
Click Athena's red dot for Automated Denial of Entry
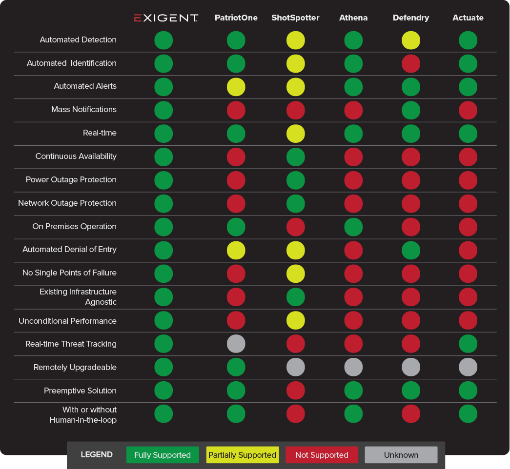[353, 250]
